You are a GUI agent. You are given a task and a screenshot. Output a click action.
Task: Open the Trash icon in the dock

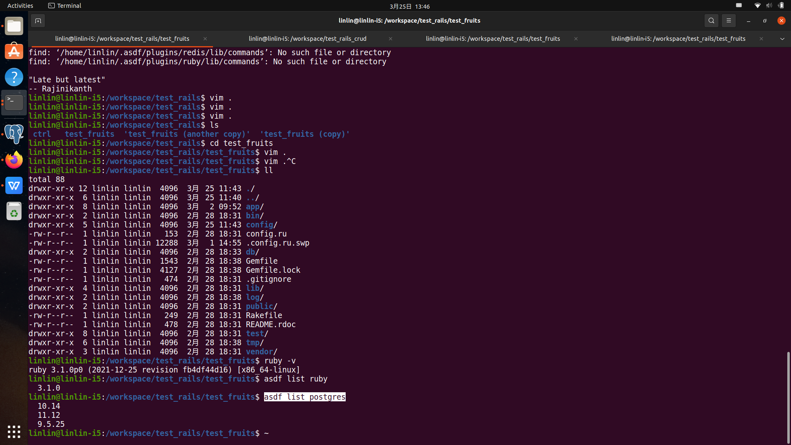[14, 211]
